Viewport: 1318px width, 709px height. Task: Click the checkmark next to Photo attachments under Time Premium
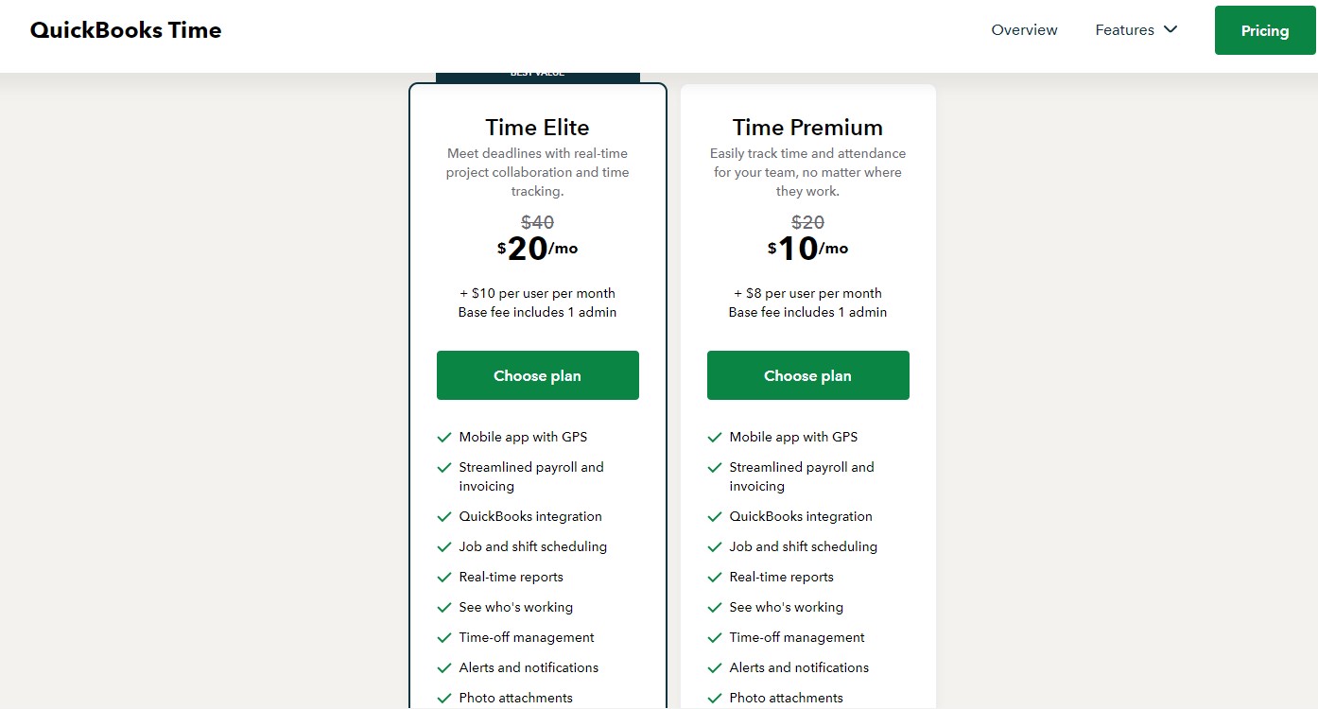[715, 698]
